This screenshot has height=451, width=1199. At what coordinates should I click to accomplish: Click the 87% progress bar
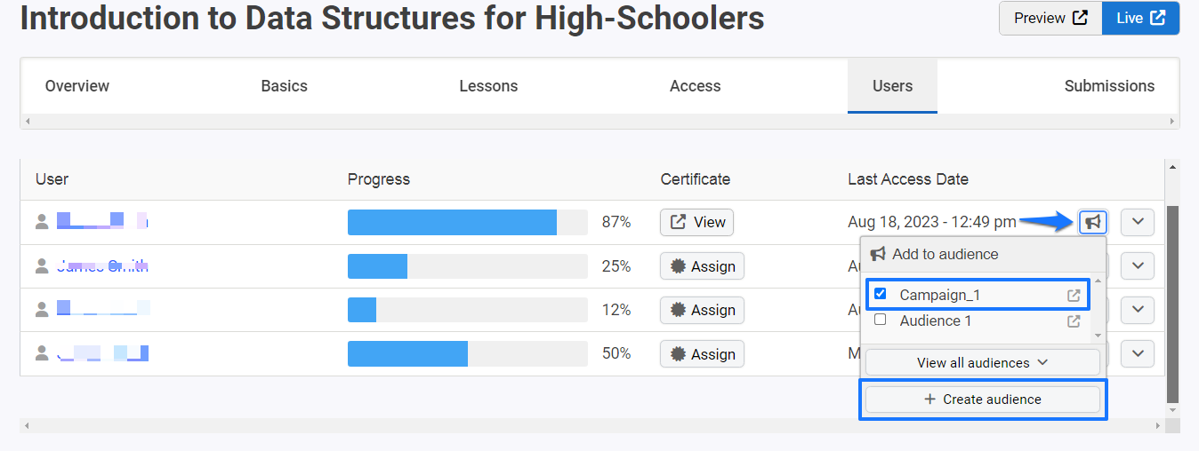(468, 222)
